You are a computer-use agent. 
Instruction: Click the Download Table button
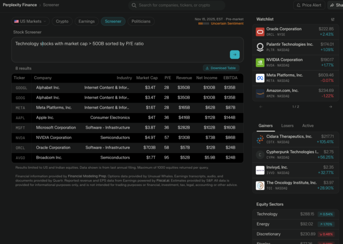point(221,68)
